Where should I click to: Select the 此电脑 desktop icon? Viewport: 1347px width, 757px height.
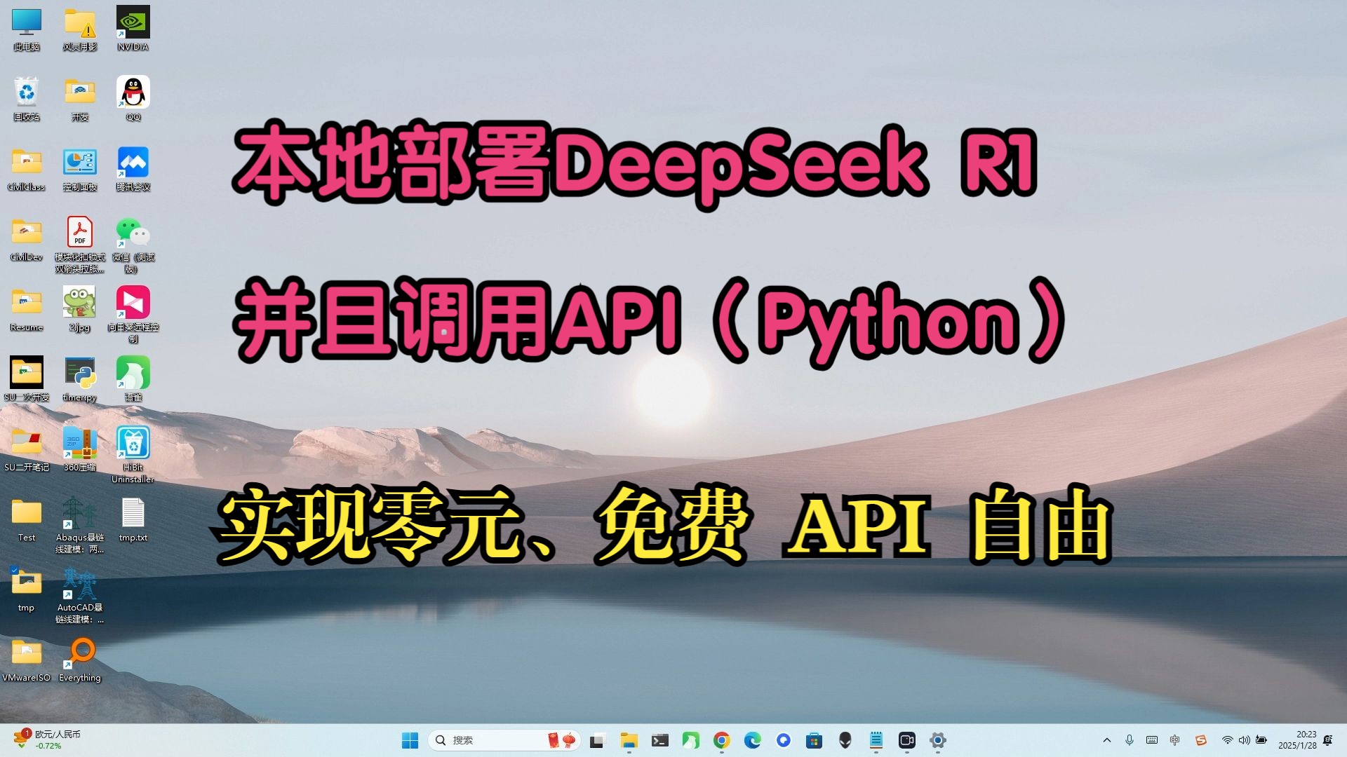[x=26, y=29]
